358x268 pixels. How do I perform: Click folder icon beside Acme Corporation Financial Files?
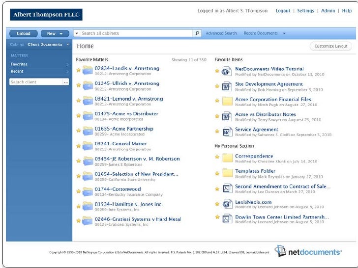[x=227, y=102]
